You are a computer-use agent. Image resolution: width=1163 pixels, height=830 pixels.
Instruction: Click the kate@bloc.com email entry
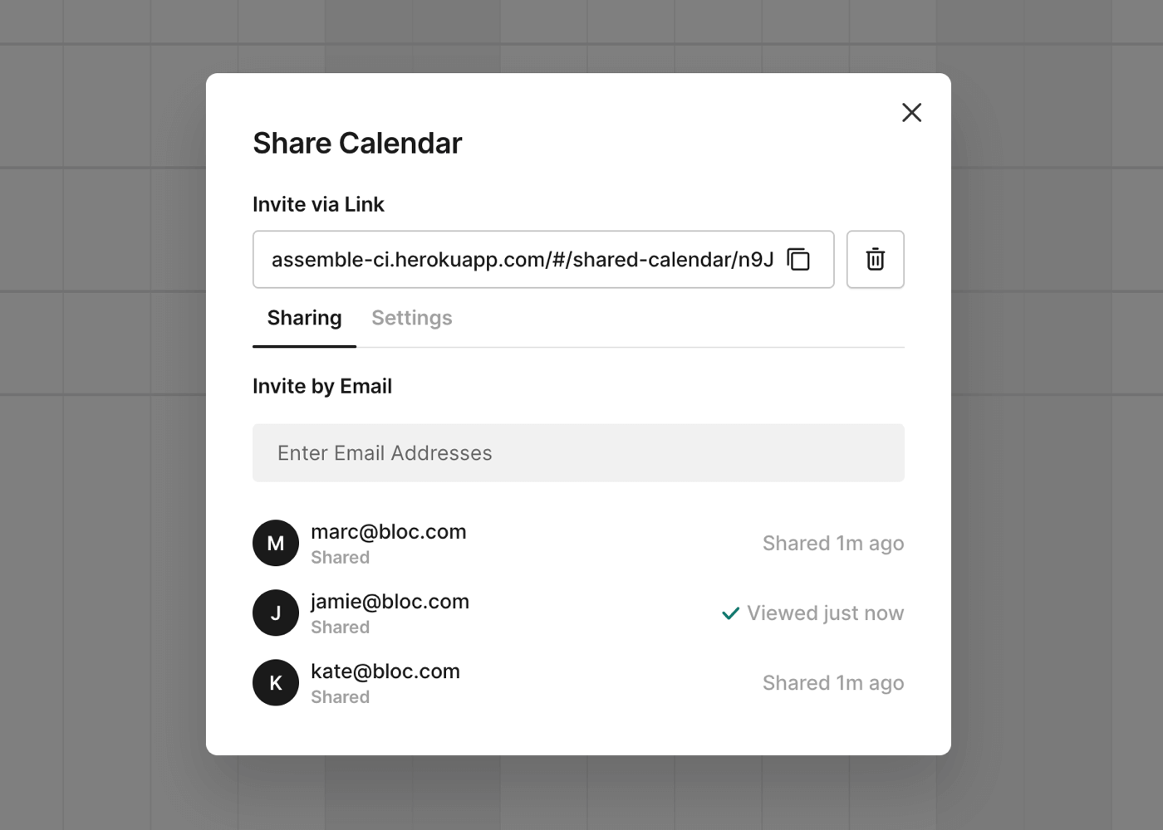coord(385,671)
